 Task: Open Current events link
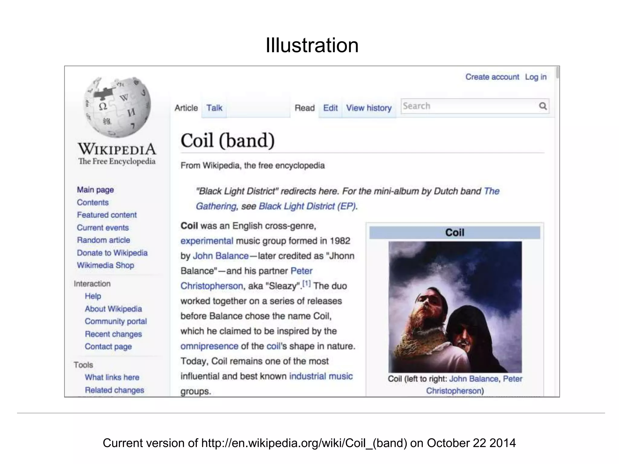click(x=103, y=227)
